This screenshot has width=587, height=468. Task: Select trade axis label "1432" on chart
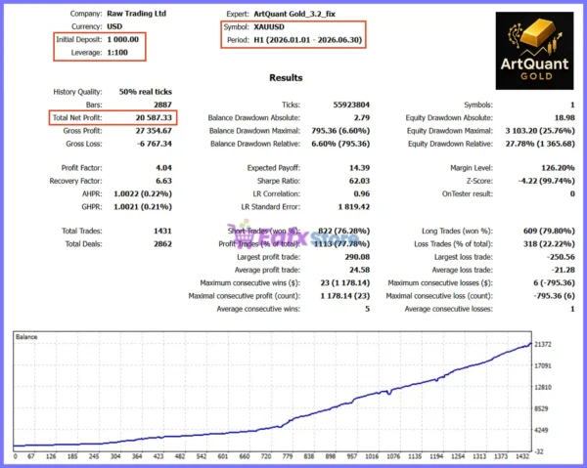tap(522, 456)
